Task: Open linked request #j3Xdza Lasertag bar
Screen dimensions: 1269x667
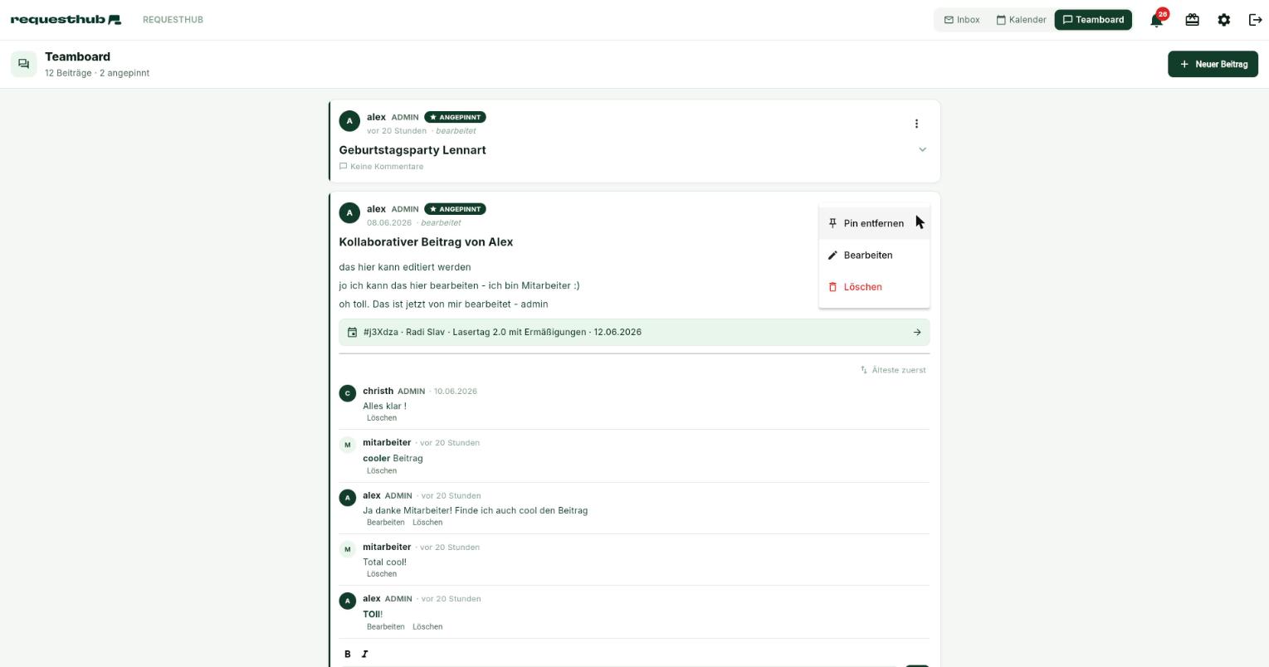Action: point(634,332)
